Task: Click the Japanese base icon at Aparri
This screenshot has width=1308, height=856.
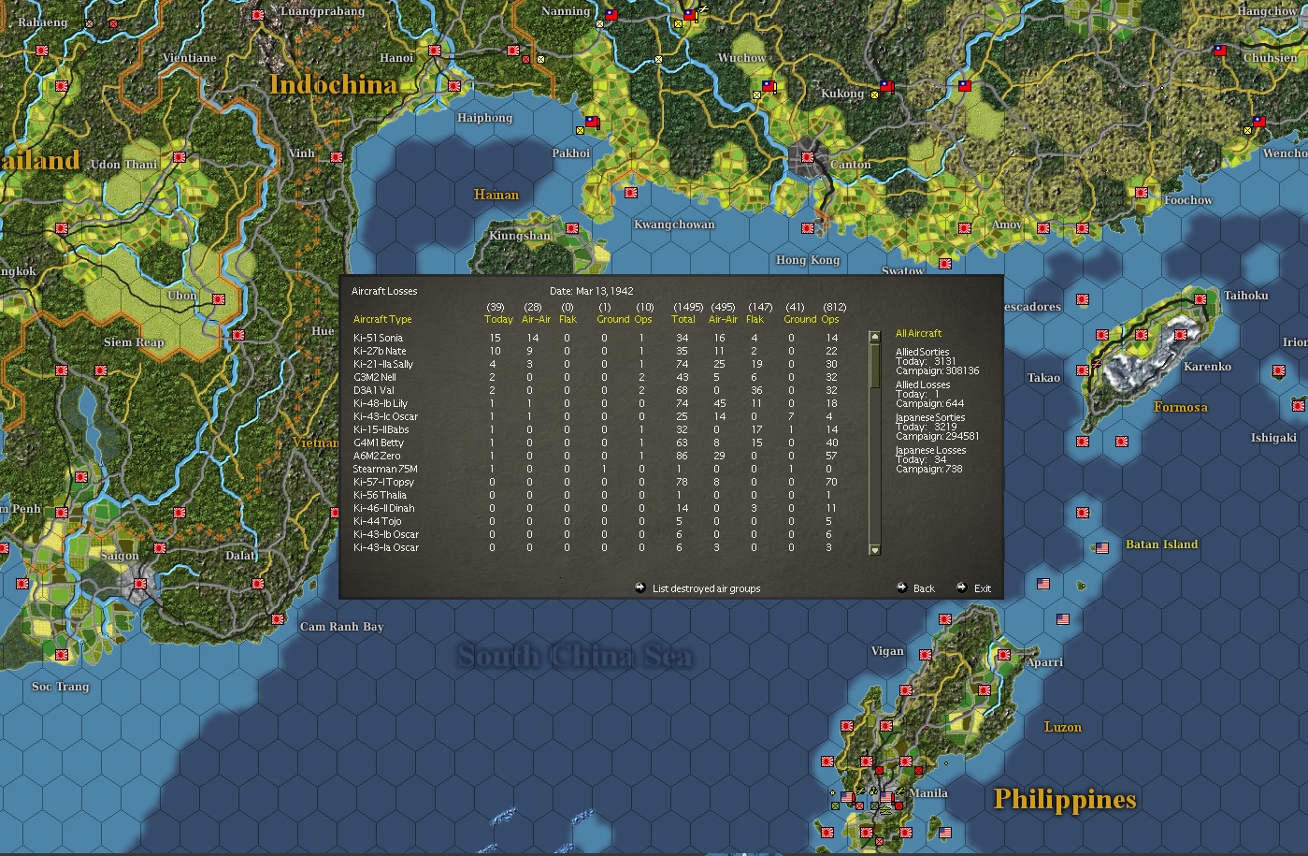Action: (1004, 655)
